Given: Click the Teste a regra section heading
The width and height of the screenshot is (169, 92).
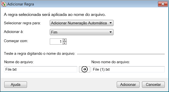Looking at the screenshot, I should tap(39, 54).
